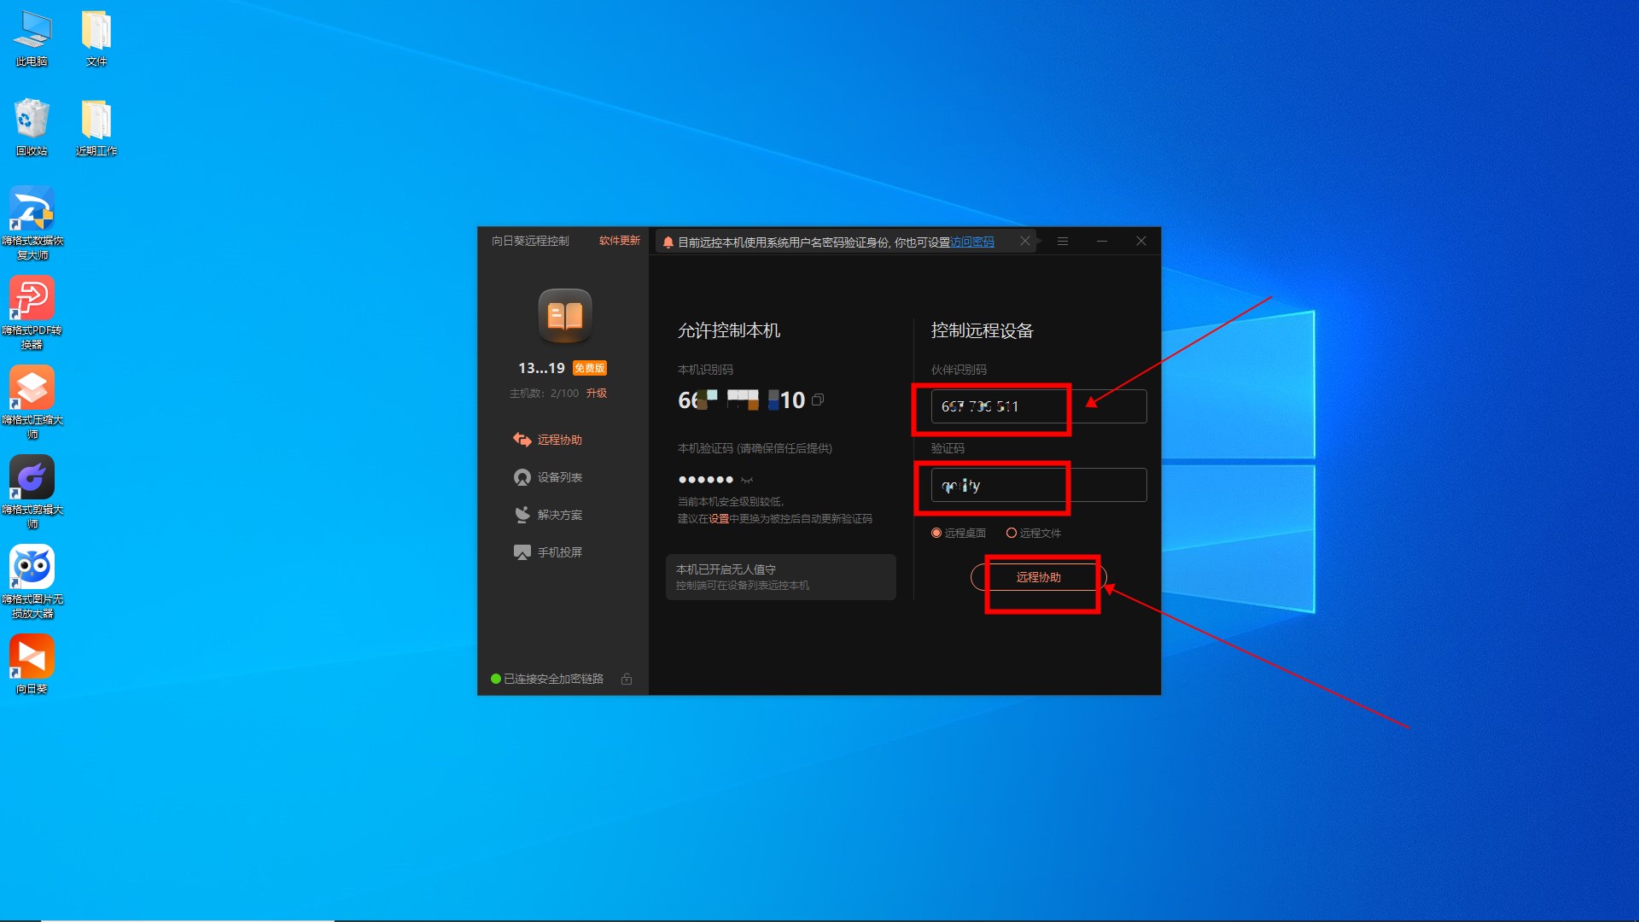Click 软件更新 in title bar
This screenshot has width=1639, height=922.
tap(619, 241)
